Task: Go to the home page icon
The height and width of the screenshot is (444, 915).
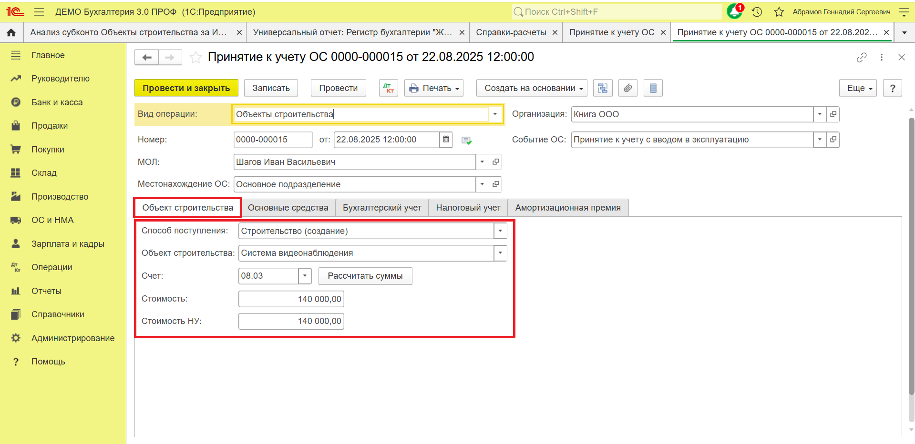Action: [x=11, y=32]
